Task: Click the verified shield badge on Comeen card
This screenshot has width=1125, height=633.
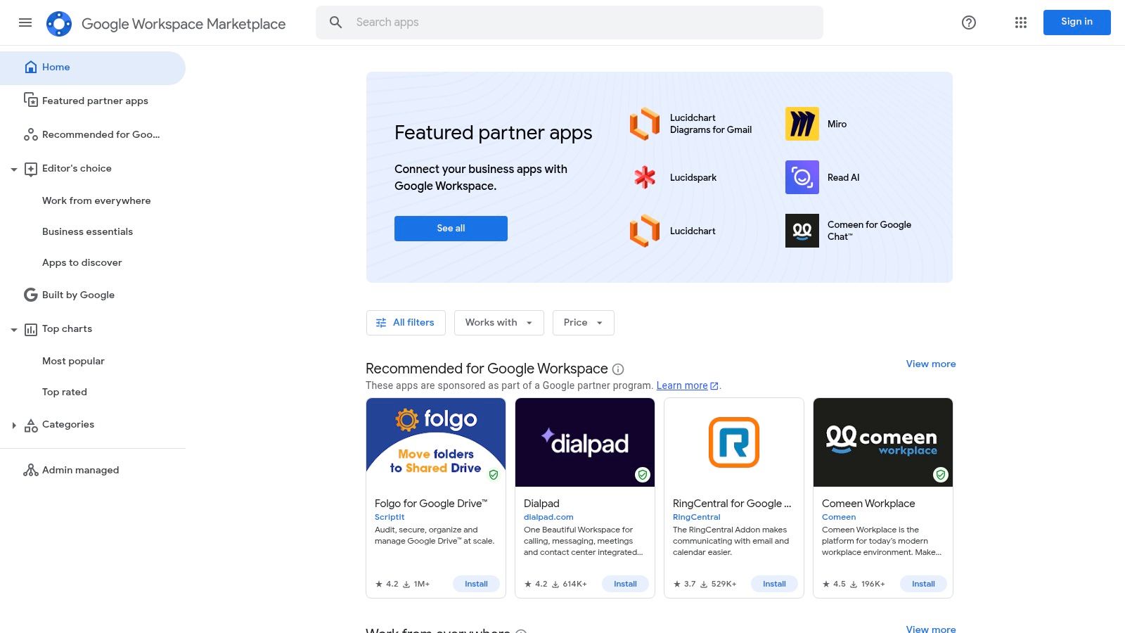Action: pyautogui.click(x=941, y=475)
